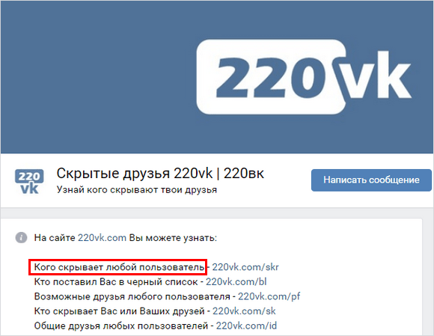This screenshot has width=434, height=336.
Task: Open the 220vk.com/id link
Action: tap(246, 326)
